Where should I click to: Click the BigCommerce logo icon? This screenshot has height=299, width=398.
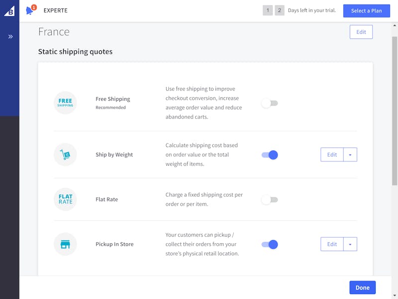(x=9, y=10)
